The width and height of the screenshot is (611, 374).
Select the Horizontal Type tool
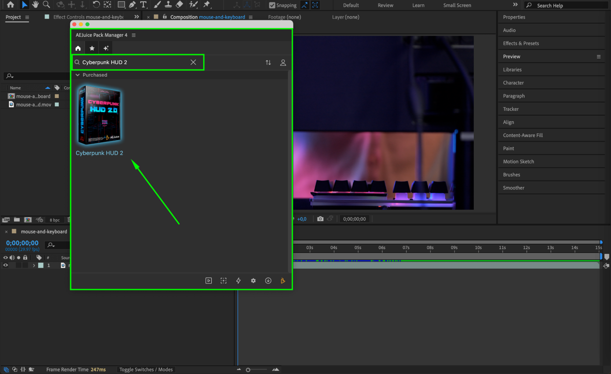143,5
